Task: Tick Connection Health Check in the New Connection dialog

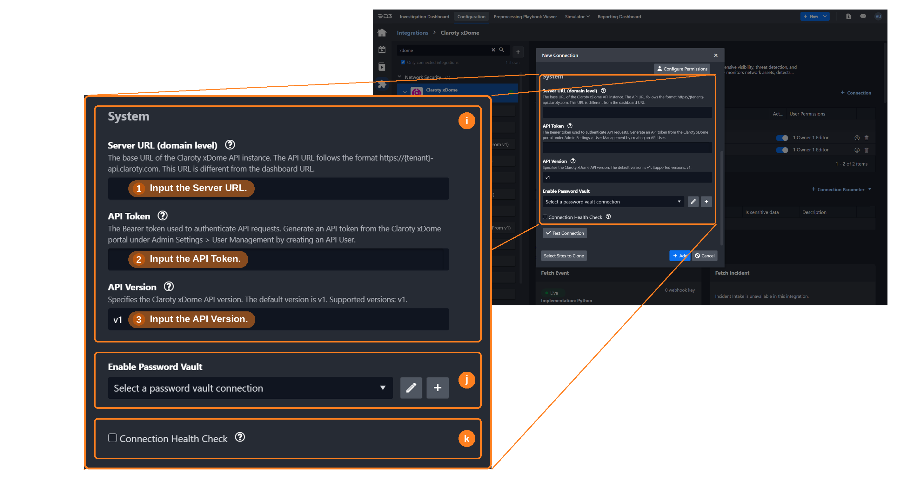Action: click(545, 217)
